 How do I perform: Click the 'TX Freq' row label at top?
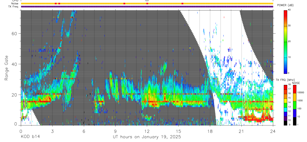pos(14,7)
